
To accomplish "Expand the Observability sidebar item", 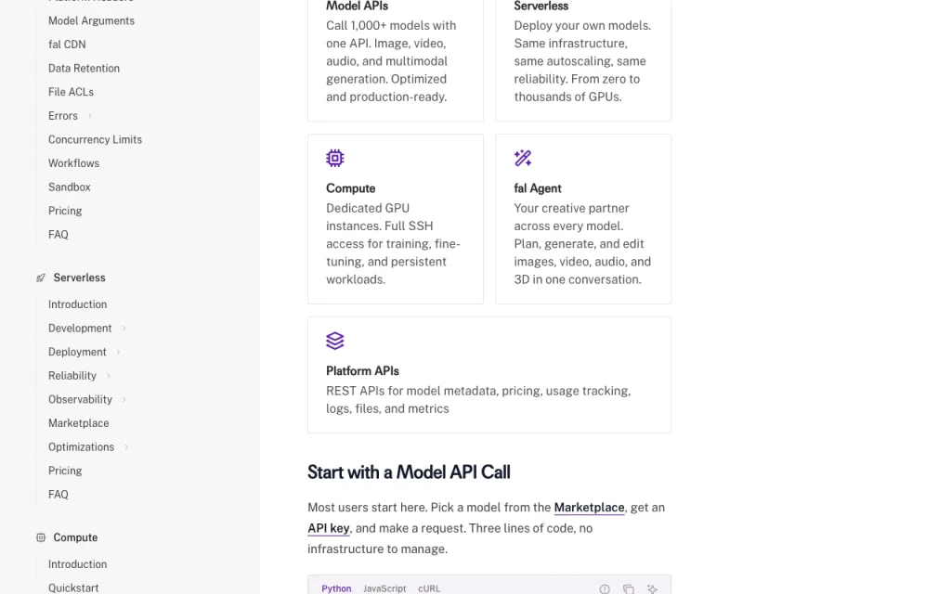I will coord(124,399).
